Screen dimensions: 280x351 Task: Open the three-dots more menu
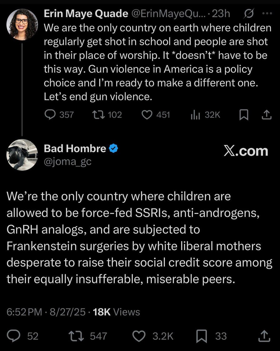pyautogui.click(x=267, y=14)
